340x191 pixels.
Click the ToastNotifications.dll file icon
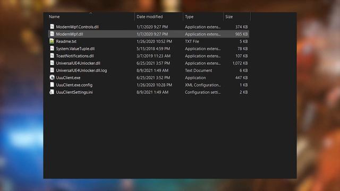52,56
